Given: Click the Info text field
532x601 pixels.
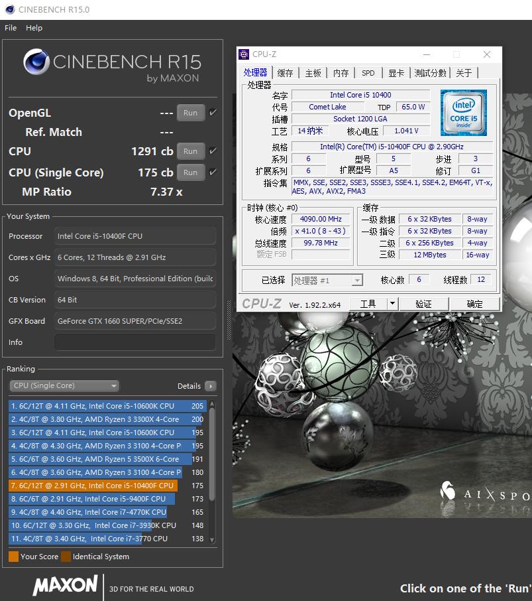Looking at the screenshot, I should point(134,342).
